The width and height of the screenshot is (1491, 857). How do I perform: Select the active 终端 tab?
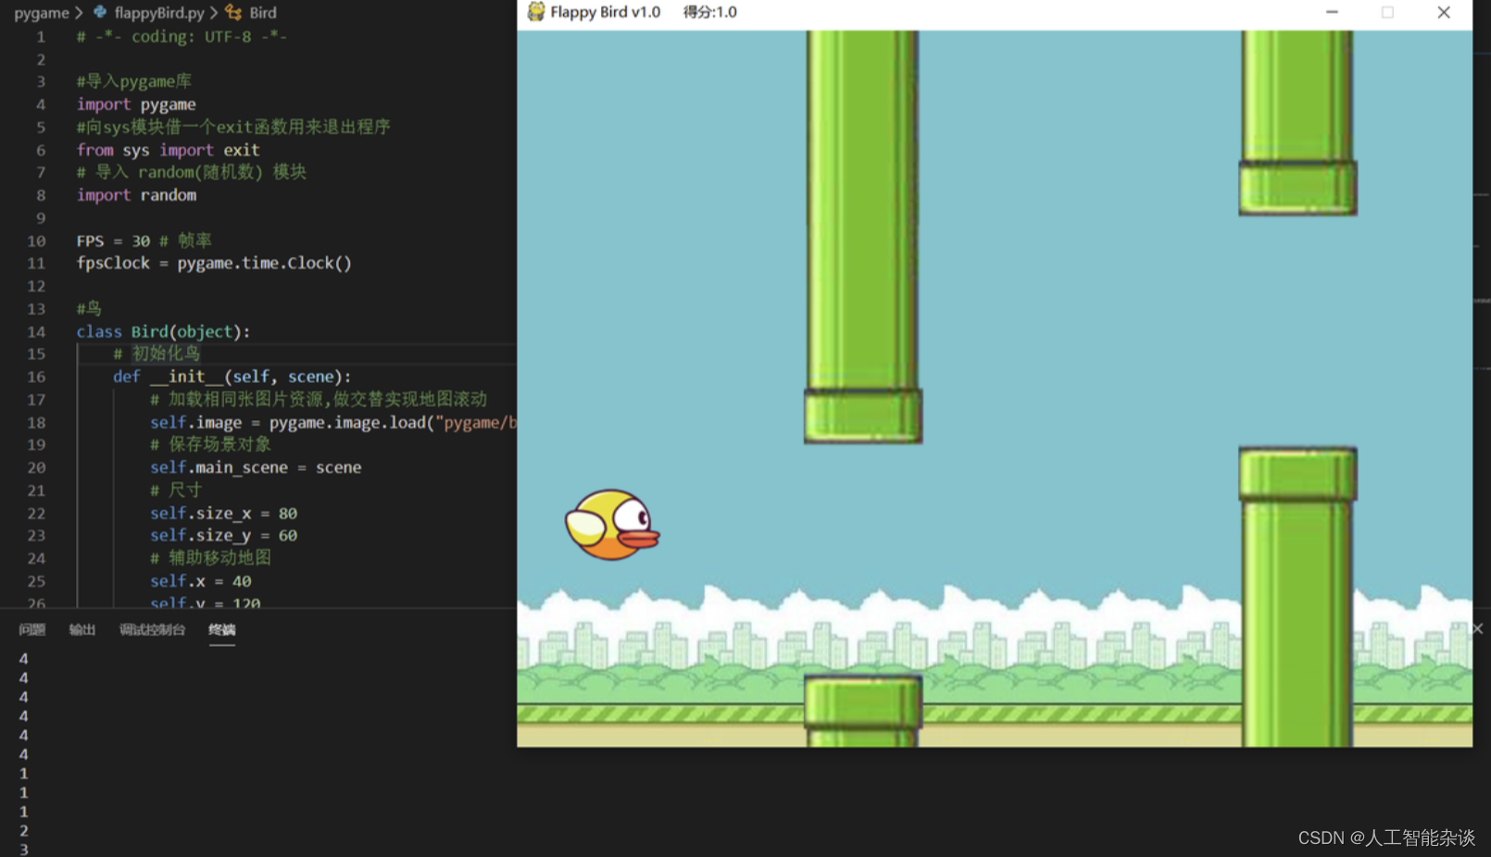tap(221, 629)
